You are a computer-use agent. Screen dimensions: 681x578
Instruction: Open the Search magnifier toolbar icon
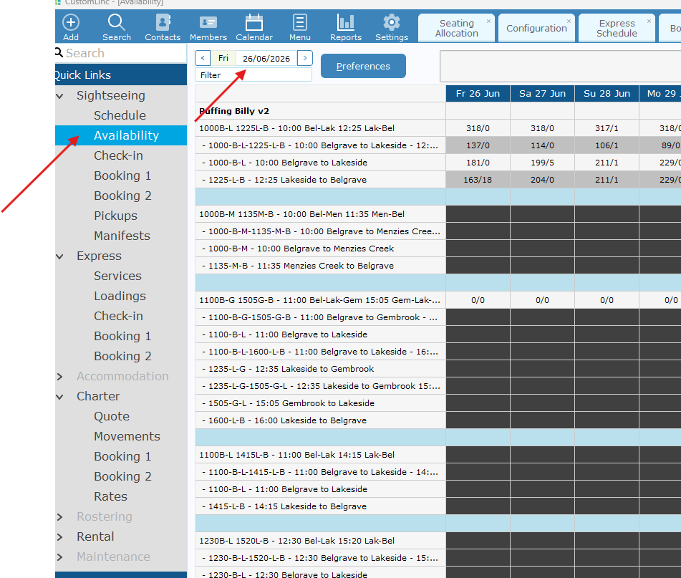pyautogui.click(x=117, y=22)
